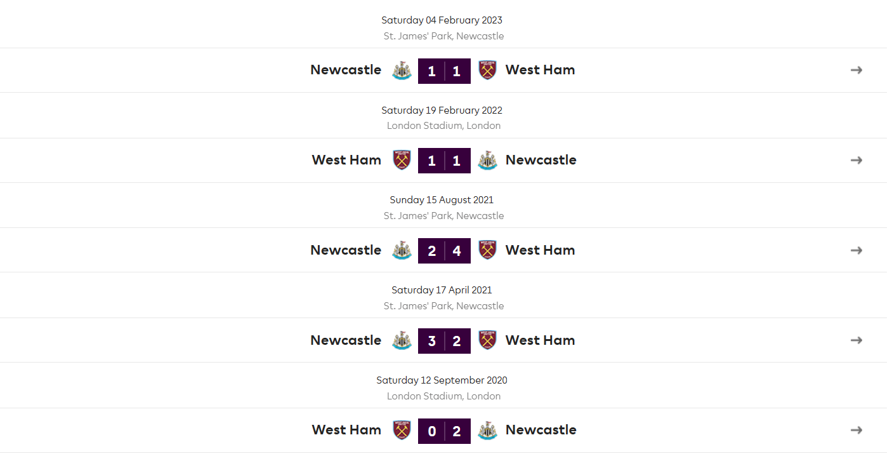Screen dimensions: 892x475
Task: Open the 04 February 2023 match arrow
Action: 856,70
